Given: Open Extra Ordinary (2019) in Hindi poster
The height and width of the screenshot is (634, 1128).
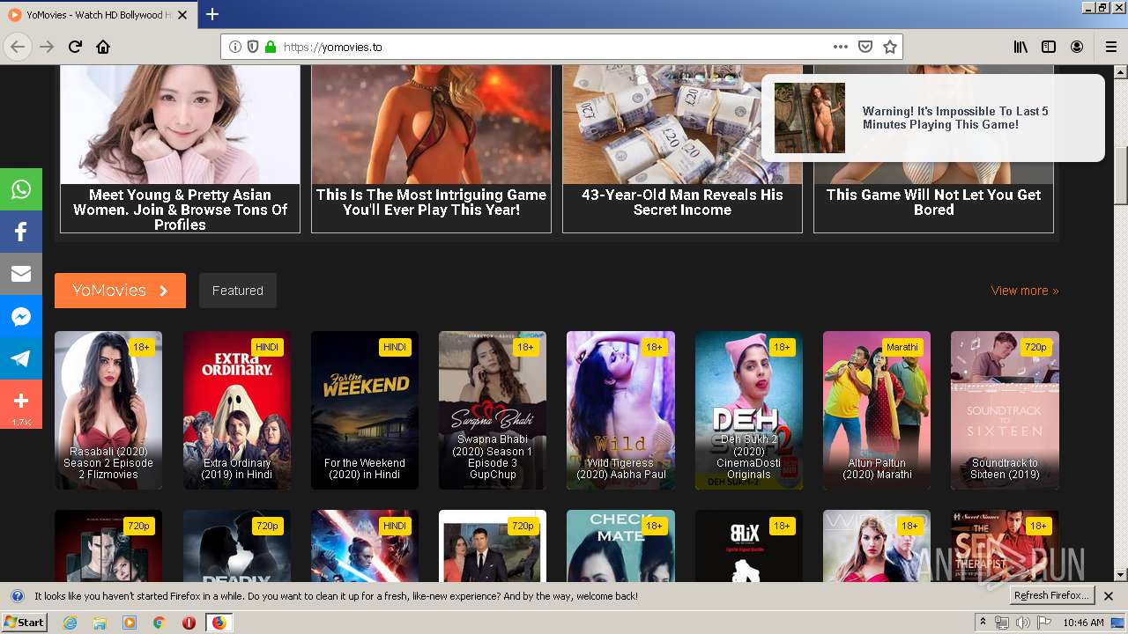Looking at the screenshot, I should (x=237, y=410).
